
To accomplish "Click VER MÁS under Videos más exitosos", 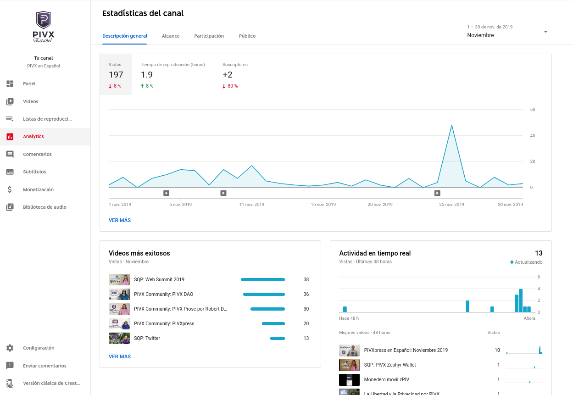I will click(120, 356).
